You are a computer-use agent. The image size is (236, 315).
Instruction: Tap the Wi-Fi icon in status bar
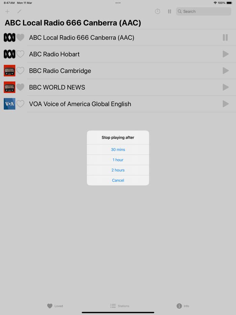tap(215, 3)
